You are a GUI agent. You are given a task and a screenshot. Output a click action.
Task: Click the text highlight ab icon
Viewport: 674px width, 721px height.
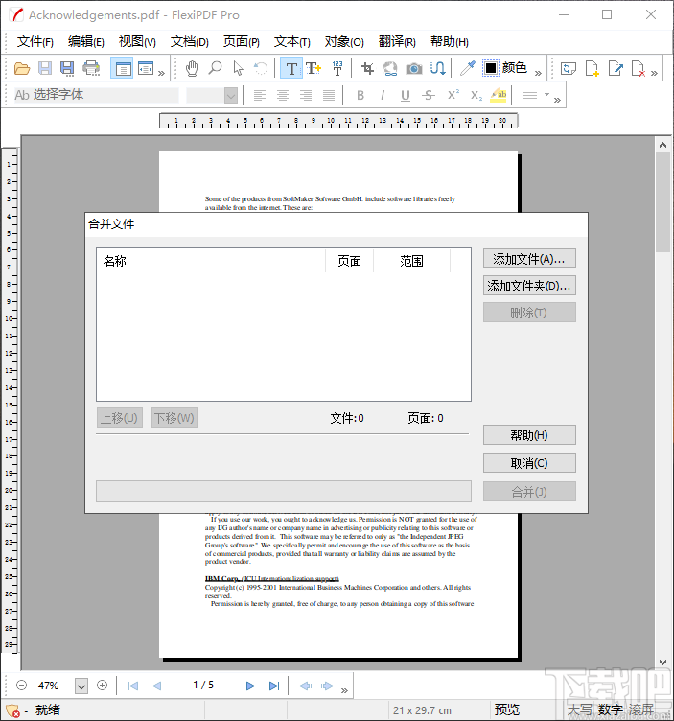(499, 95)
